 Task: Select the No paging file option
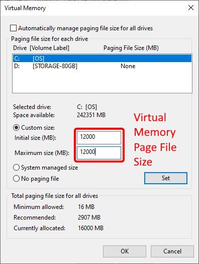[x=16, y=179]
